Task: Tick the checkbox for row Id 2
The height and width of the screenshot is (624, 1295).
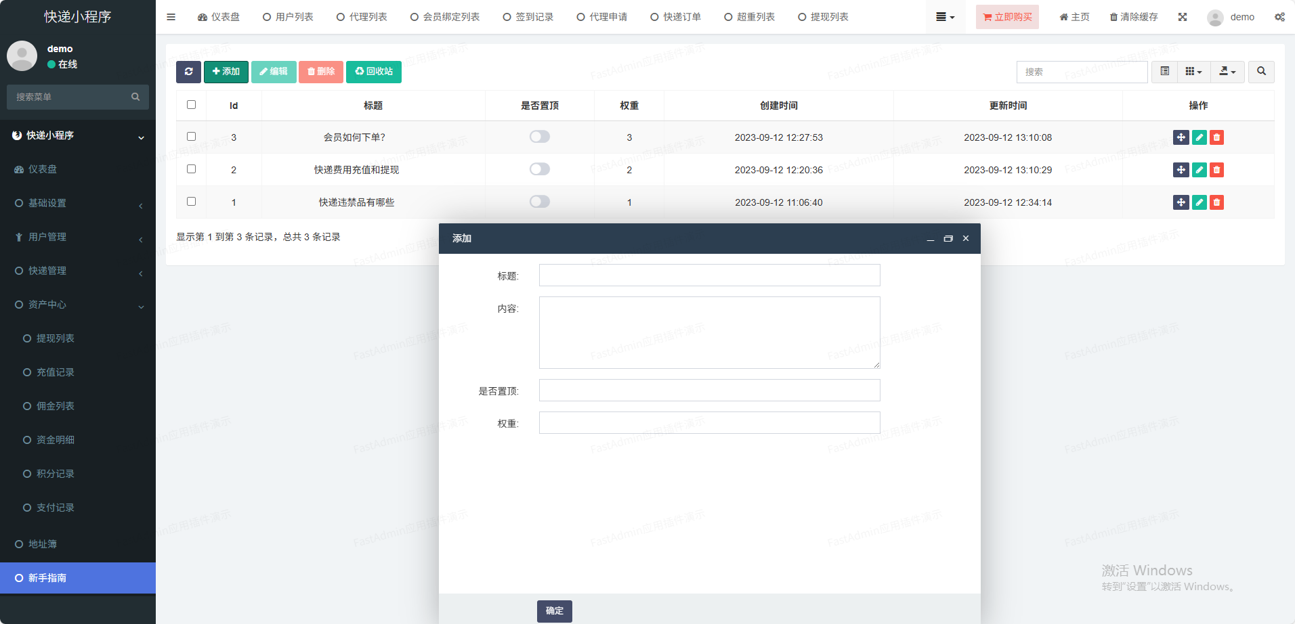Action: (192, 169)
